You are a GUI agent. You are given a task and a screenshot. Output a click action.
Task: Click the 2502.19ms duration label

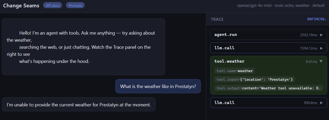click(309, 35)
